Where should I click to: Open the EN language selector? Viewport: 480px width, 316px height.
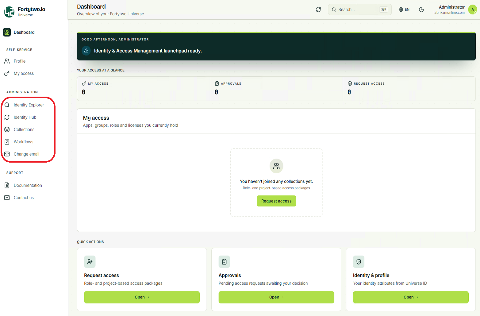[x=404, y=10]
